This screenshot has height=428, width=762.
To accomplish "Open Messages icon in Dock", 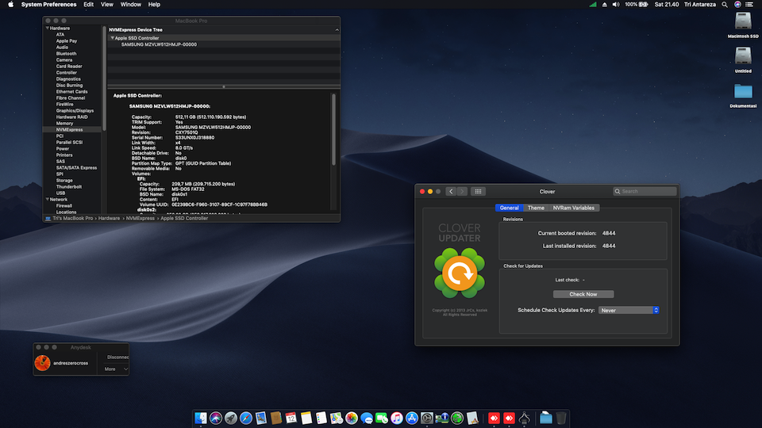I will (x=367, y=418).
